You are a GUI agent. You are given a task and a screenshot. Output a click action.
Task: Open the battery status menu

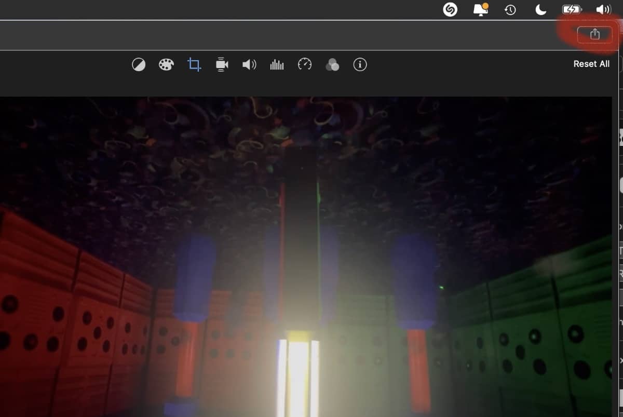[572, 9]
